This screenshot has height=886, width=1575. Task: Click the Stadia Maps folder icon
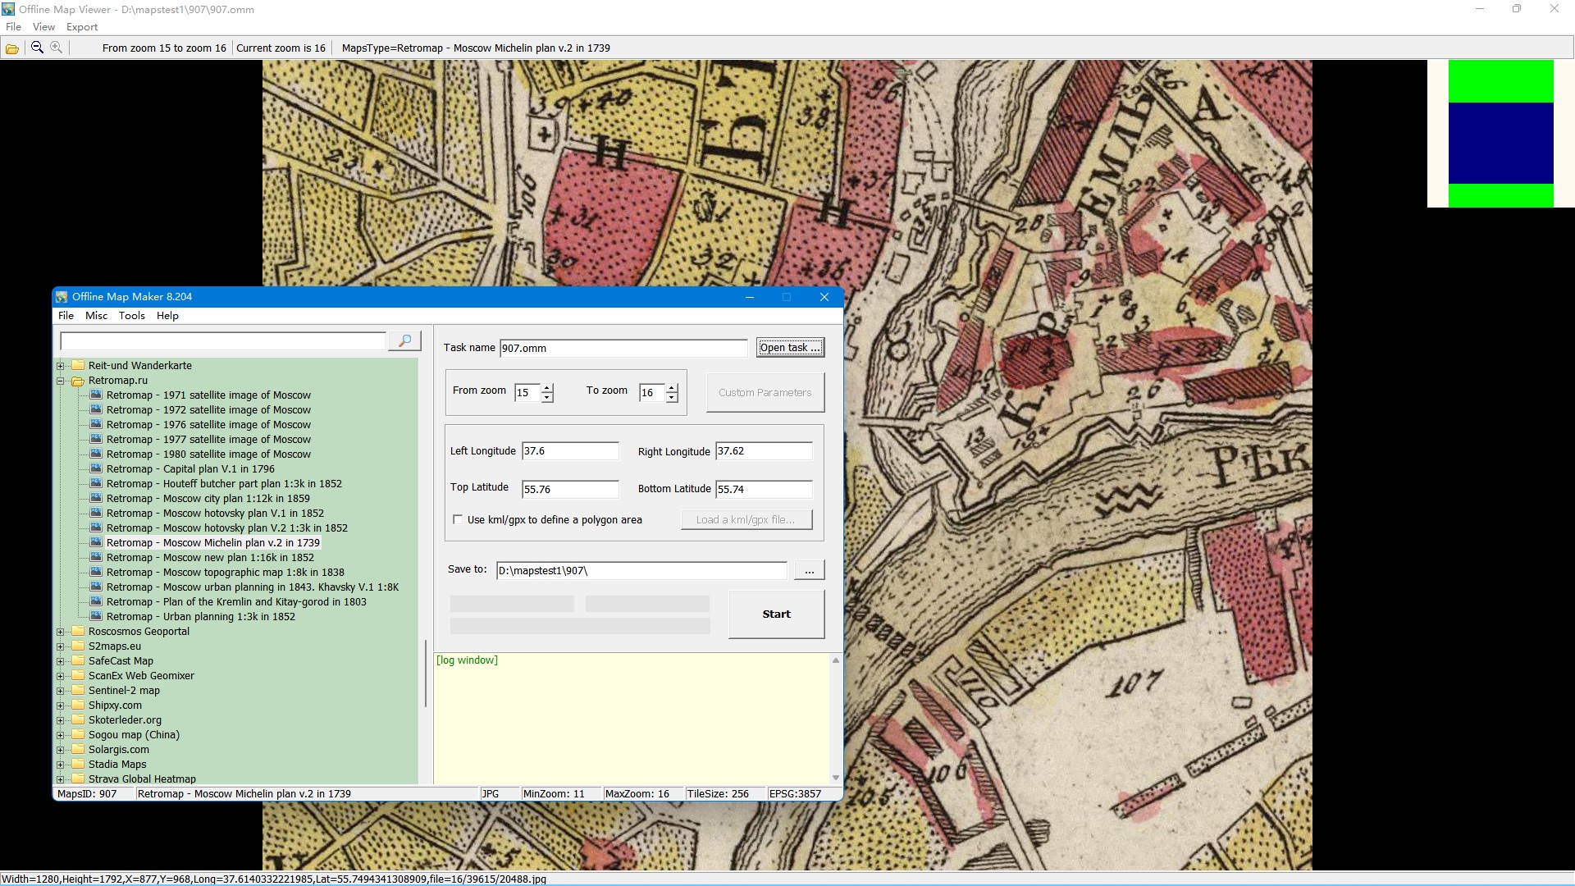coord(78,764)
